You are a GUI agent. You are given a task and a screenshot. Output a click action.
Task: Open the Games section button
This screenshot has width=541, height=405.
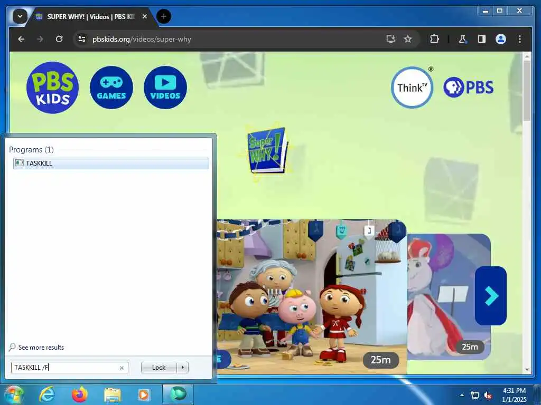[111, 88]
